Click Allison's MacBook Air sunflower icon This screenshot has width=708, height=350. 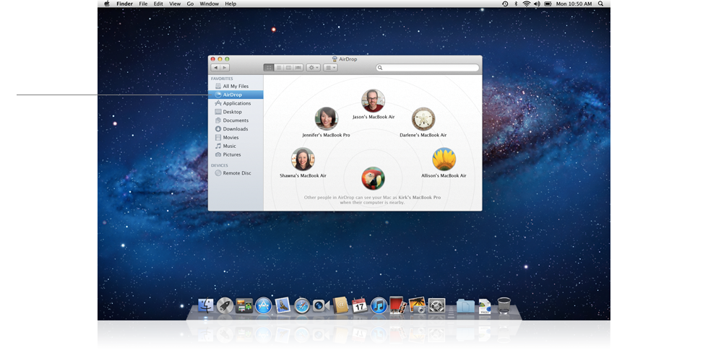444,159
